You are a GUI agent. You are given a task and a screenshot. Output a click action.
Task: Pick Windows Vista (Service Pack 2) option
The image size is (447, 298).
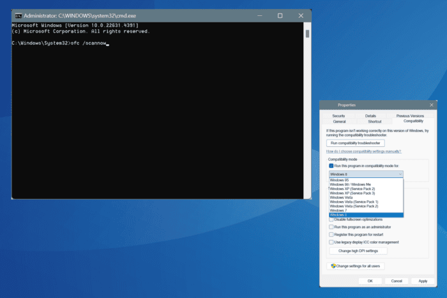(x=355, y=206)
